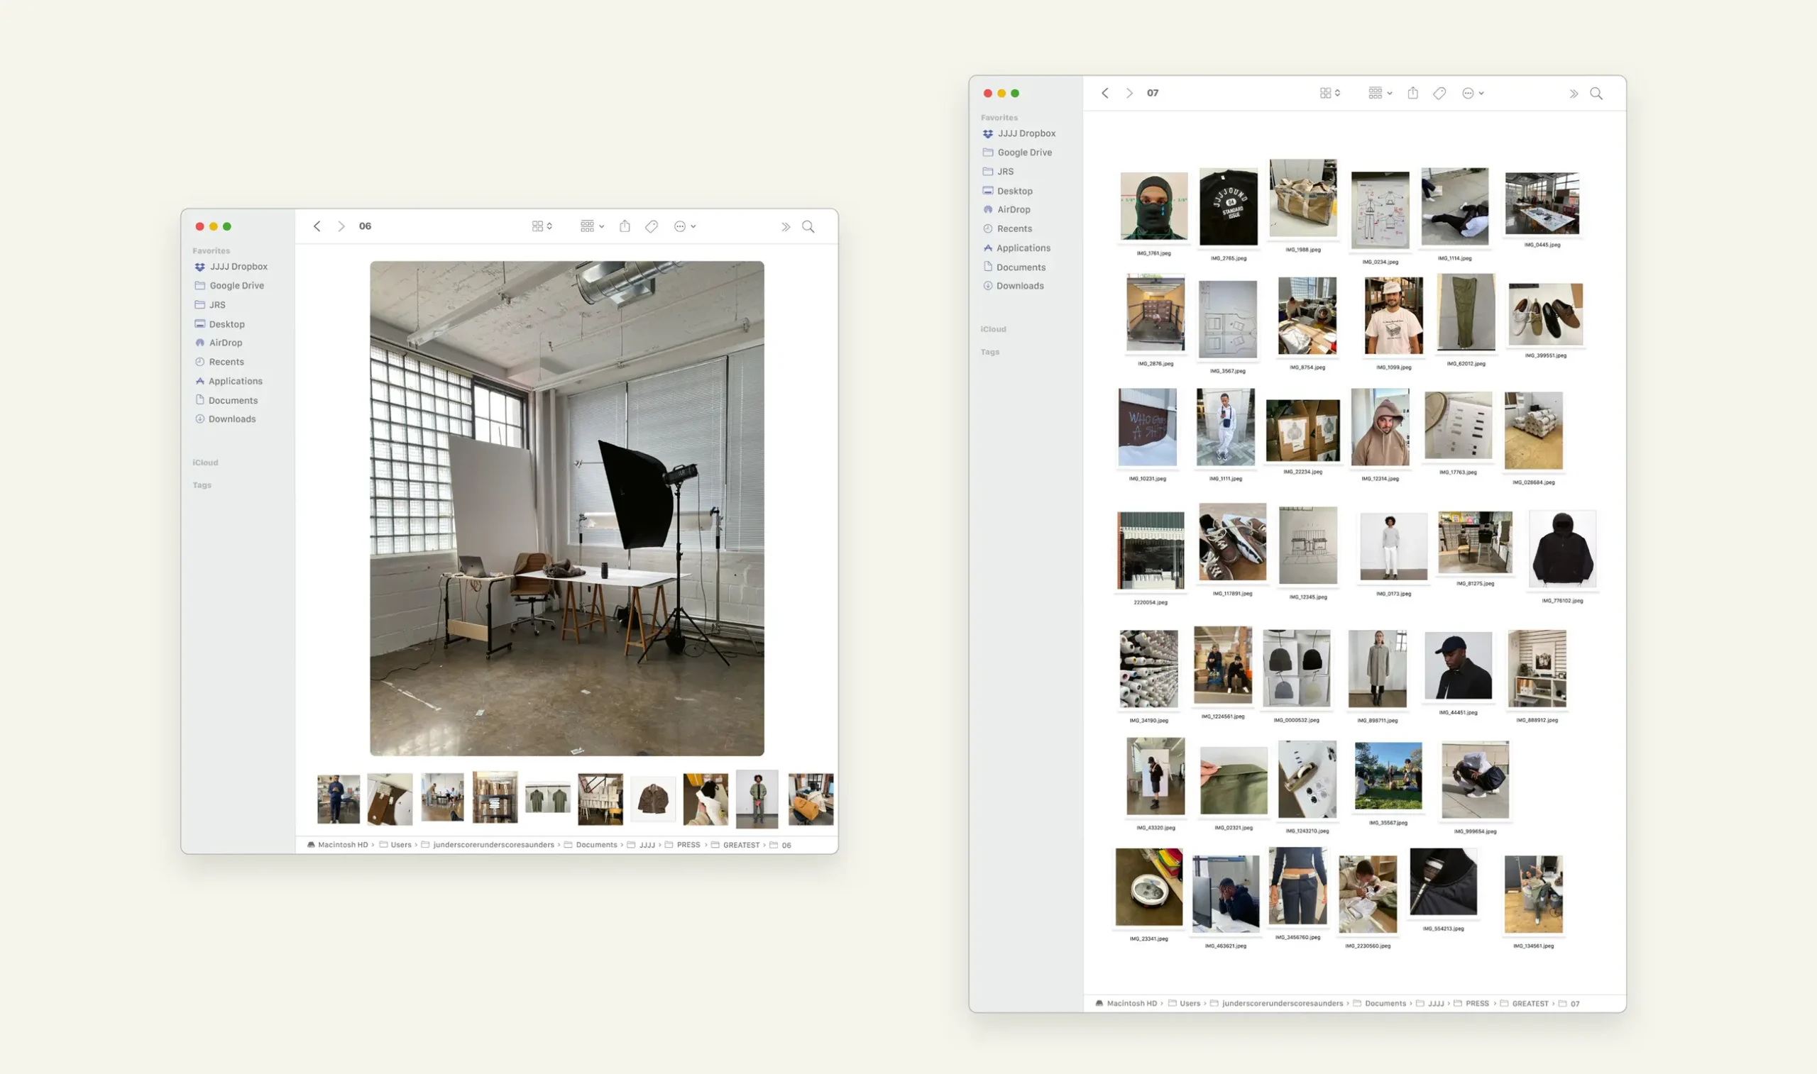Click the Search magnifier in the 07 window

tap(1596, 94)
